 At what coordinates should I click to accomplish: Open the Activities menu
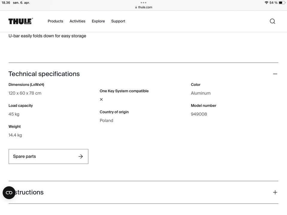(77, 21)
